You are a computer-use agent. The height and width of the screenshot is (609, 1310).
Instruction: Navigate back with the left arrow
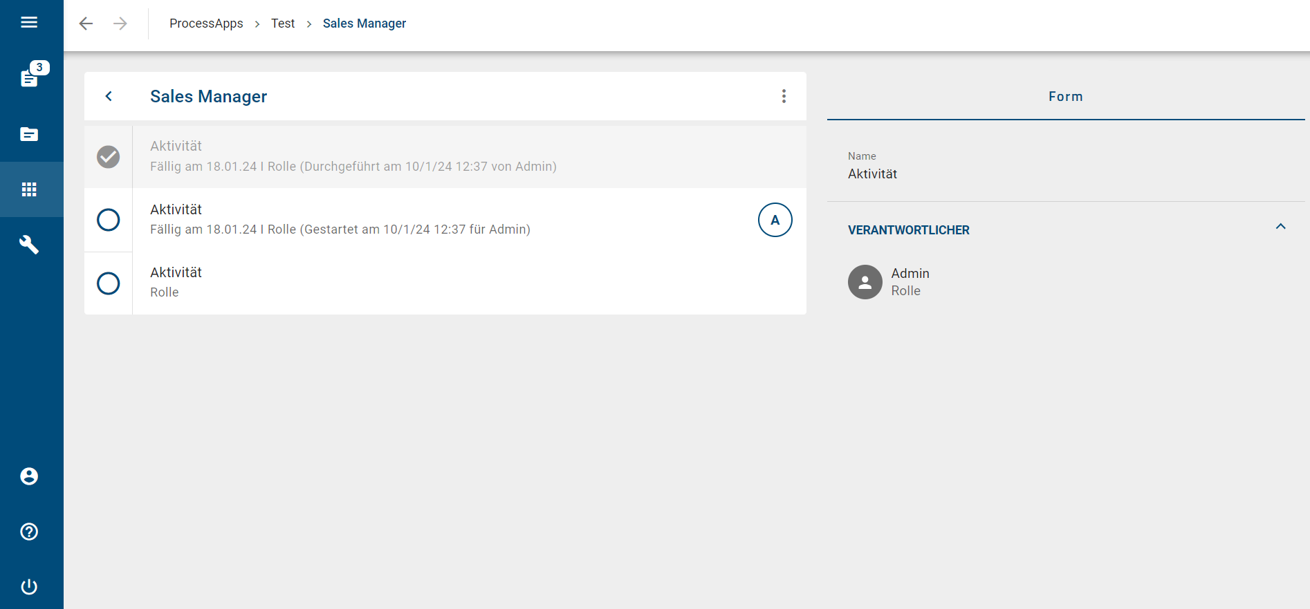[x=86, y=24]
